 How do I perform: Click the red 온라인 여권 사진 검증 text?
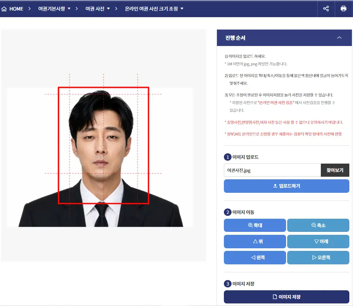pos(276,103)
